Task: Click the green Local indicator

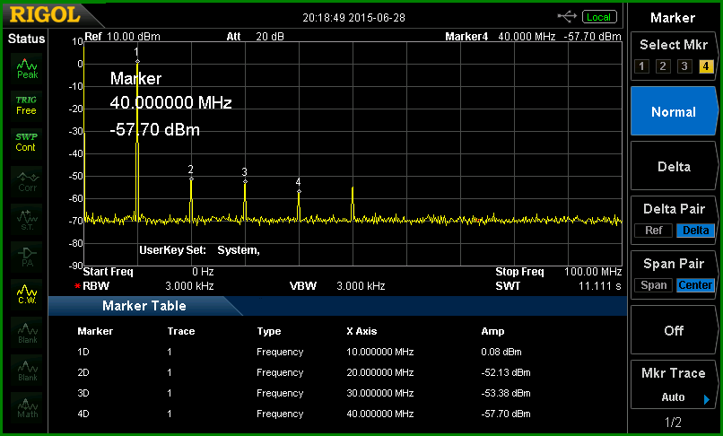Action: tap(599, 17)
